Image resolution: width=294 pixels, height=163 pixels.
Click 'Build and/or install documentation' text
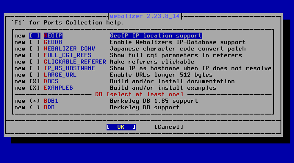click(172, 81)
